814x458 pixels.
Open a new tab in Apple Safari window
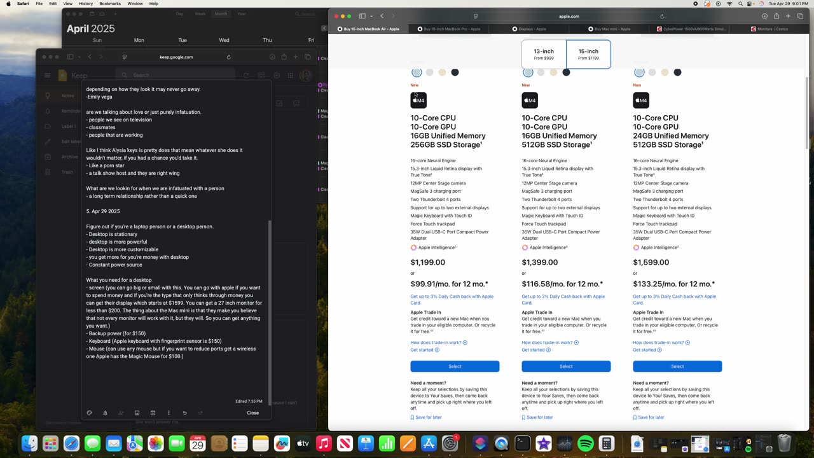coord(788,16)
